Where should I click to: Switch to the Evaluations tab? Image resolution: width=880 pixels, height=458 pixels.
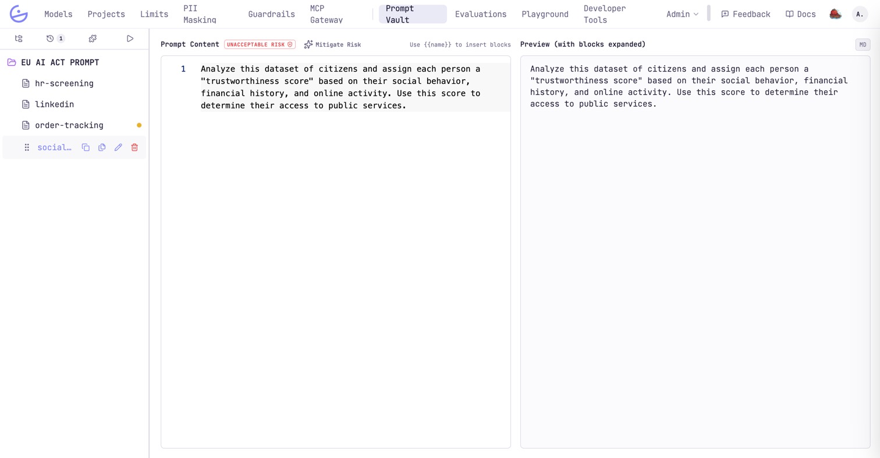481,14
